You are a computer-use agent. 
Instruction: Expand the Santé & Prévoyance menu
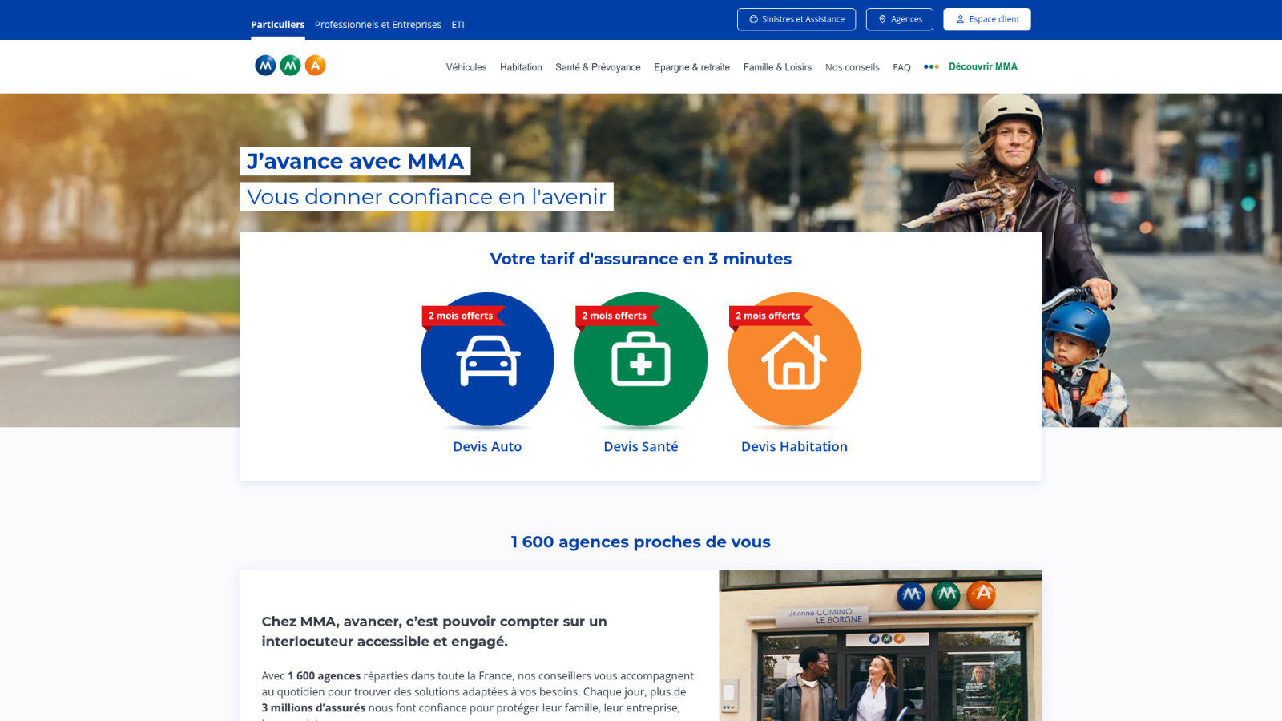(598, 67)
